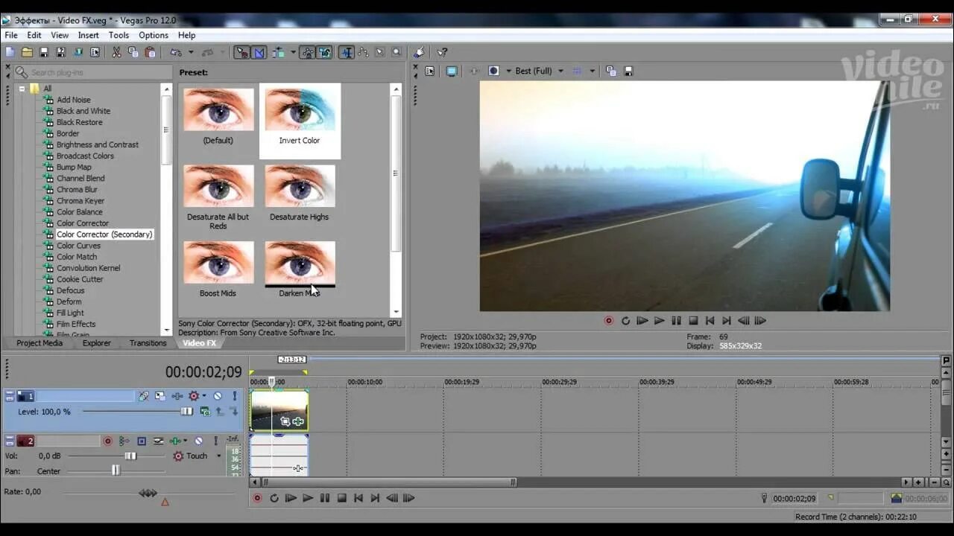954x536 pixels.
Task: Switch to the Project Media tab
Action: coord(40,343)
